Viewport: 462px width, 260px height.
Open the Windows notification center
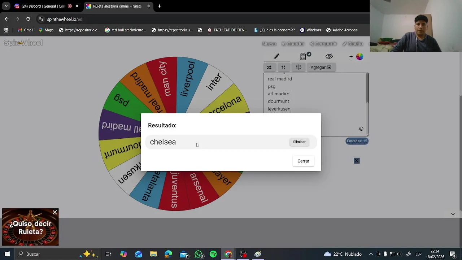[x=453, y=254]
